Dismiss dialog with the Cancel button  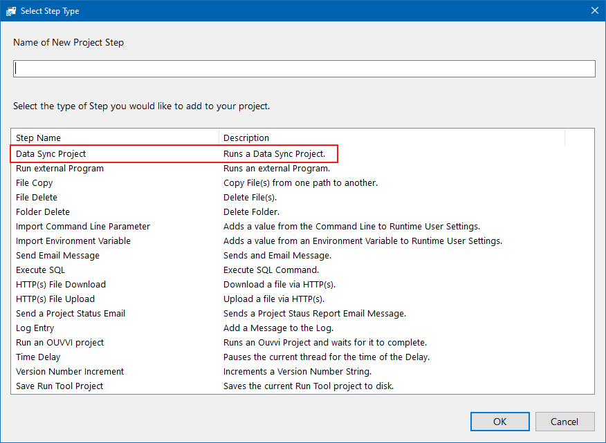click(564, 422)
